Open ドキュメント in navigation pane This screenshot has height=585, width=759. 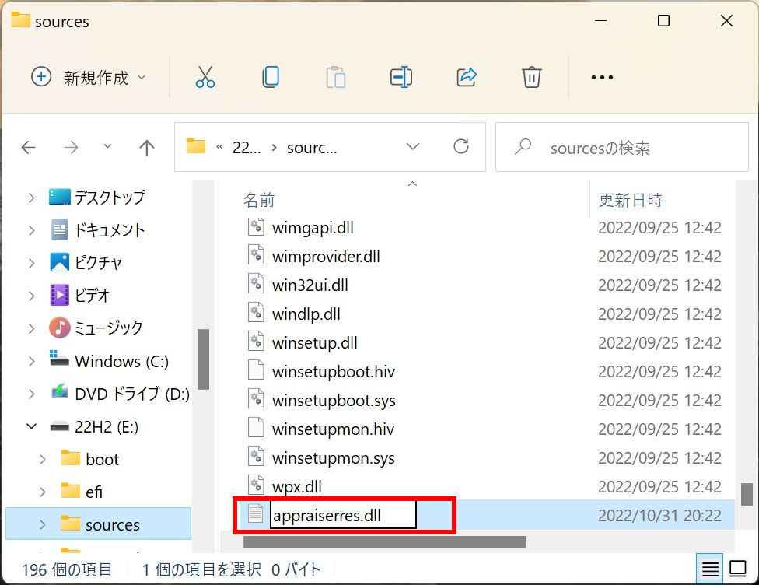(x=97, y=230)
